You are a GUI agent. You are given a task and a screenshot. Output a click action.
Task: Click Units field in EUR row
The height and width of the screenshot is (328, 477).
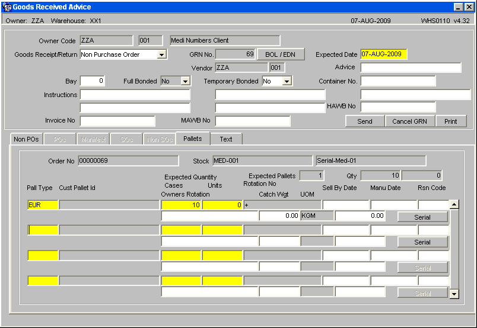[x=222, y=205]
